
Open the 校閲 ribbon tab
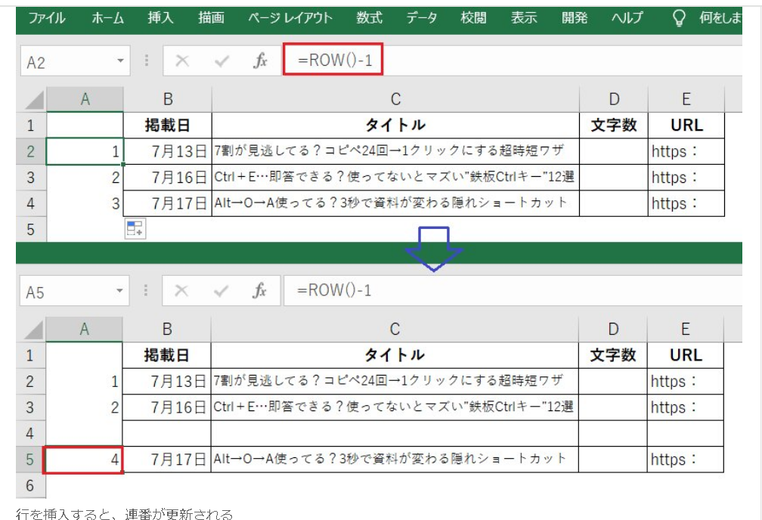[473, 18]
